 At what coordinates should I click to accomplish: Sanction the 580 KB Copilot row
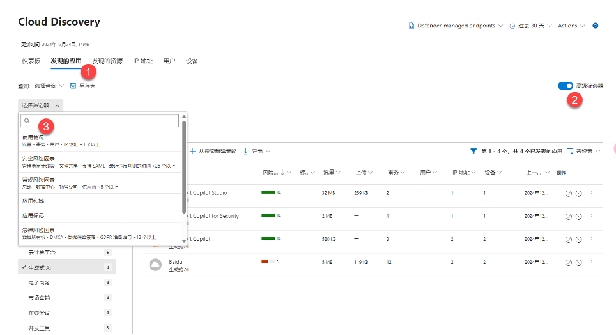[x=568, y=240]
